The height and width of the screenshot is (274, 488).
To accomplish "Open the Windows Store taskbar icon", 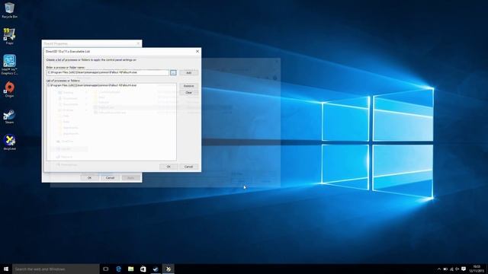I will (x=143, y=269).
